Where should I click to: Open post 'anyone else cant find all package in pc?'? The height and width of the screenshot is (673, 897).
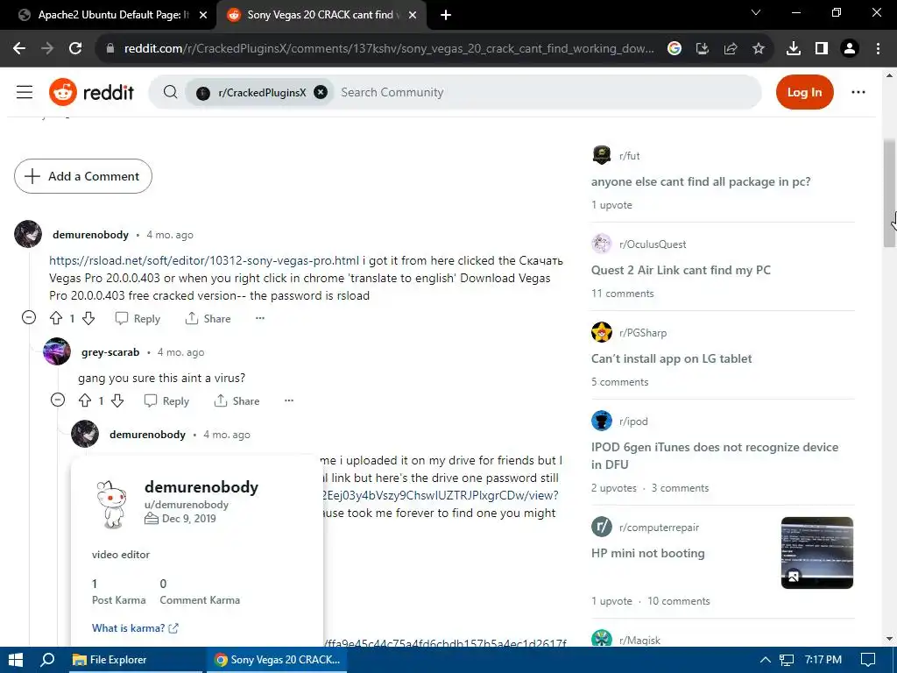[701, 181]
